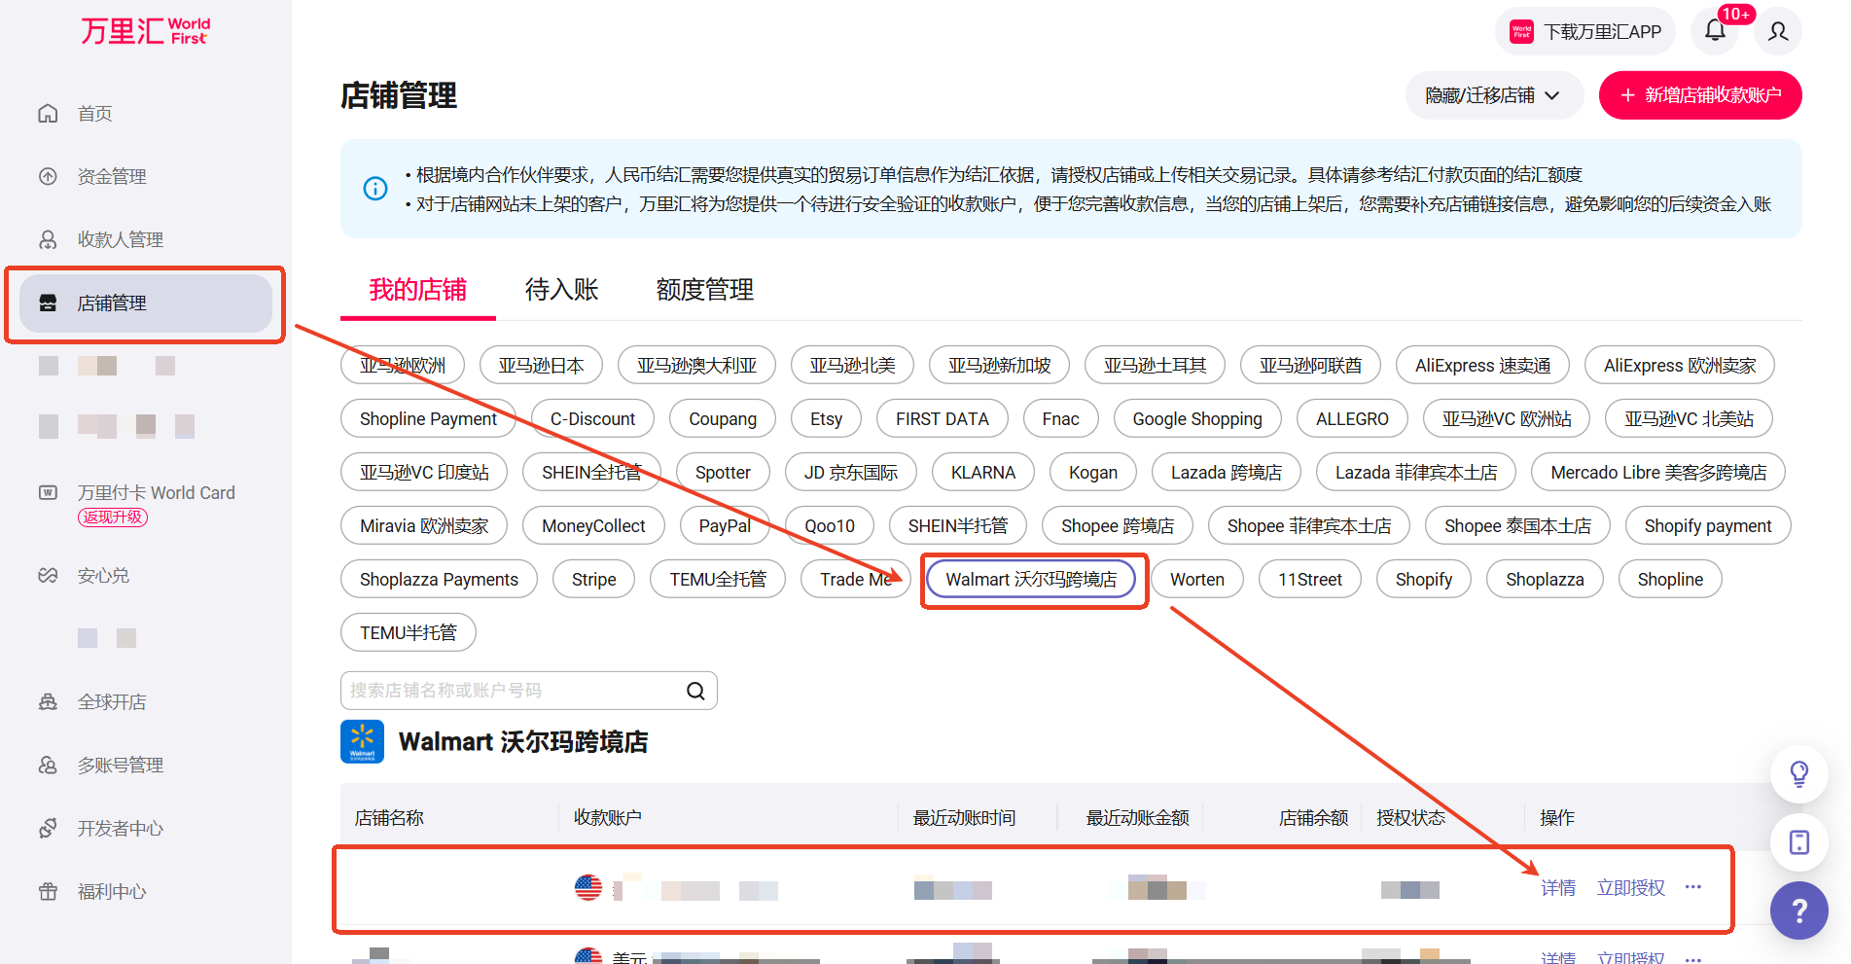Click the search magnifier icon
The height and width of the screenshot is (964, 1851).
click(x=695, y=691)
